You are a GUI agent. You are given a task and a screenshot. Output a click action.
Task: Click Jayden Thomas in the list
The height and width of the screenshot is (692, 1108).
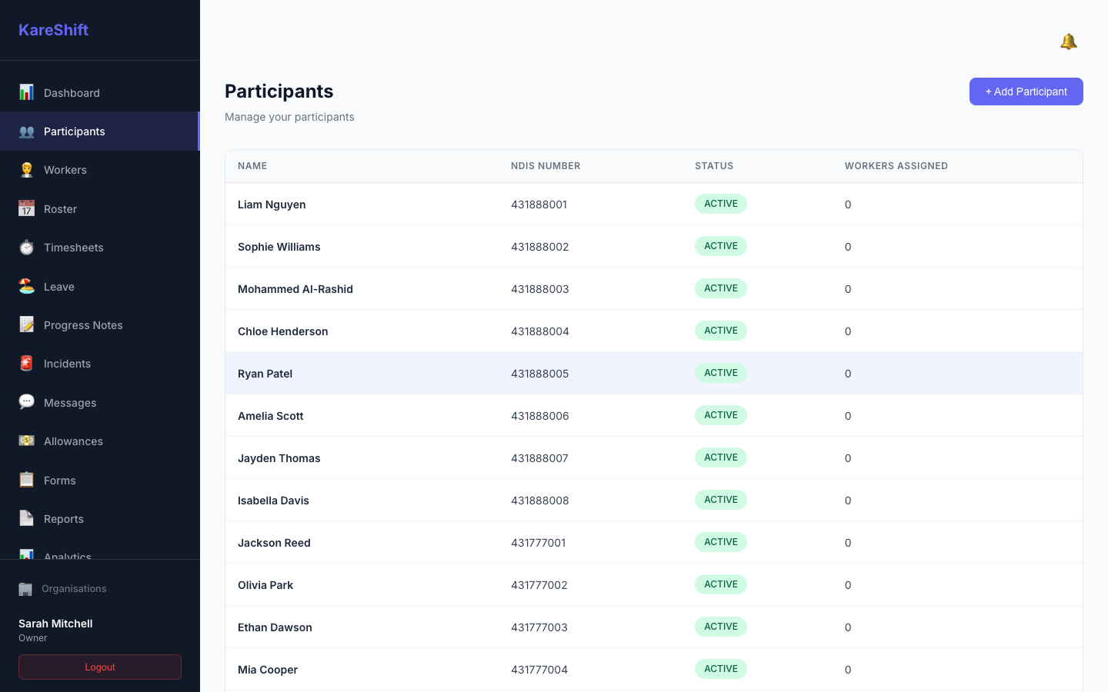click(279, 458)
